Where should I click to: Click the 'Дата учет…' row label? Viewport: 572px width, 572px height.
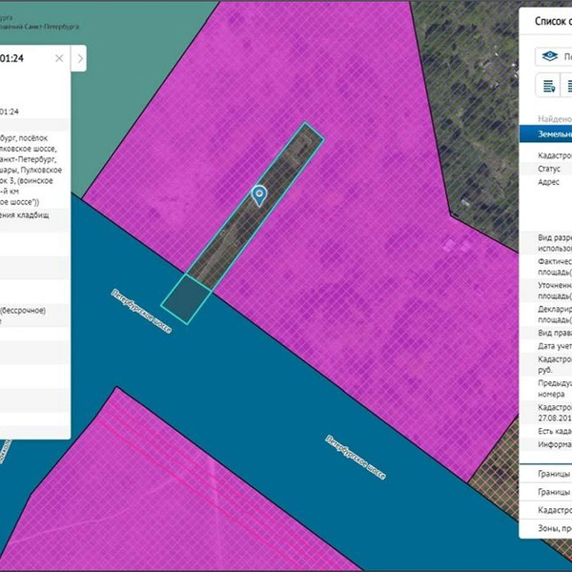pos(555,346)
